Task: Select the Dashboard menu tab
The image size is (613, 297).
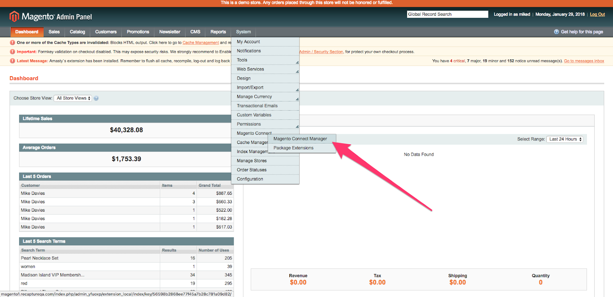Action: coord(27,32)
